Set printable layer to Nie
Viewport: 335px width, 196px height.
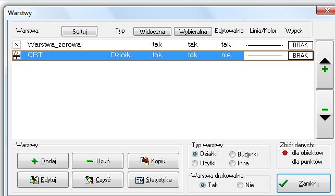click(x=240, y=185)
